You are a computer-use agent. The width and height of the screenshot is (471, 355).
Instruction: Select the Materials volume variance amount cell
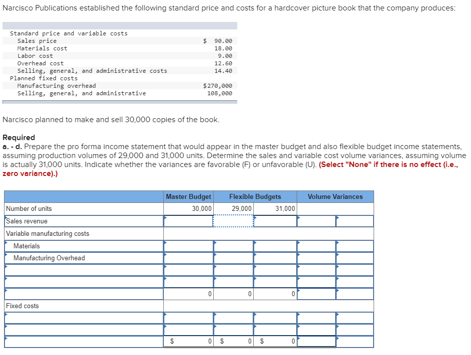click(316, 246)
